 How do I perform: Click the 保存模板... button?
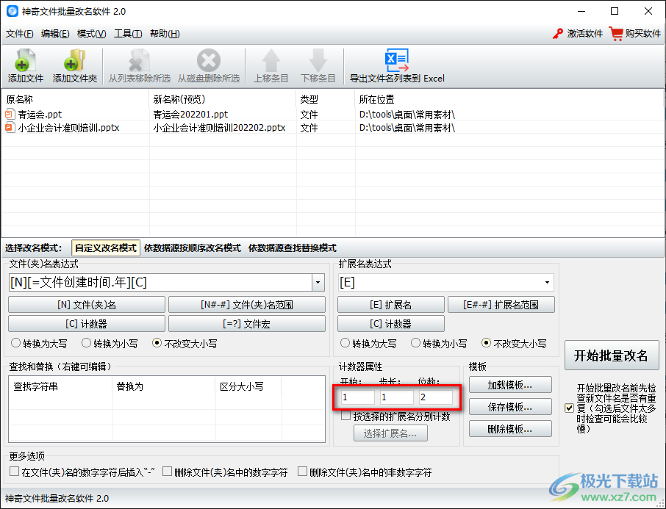pyautogui.click(x=510, y=408)
